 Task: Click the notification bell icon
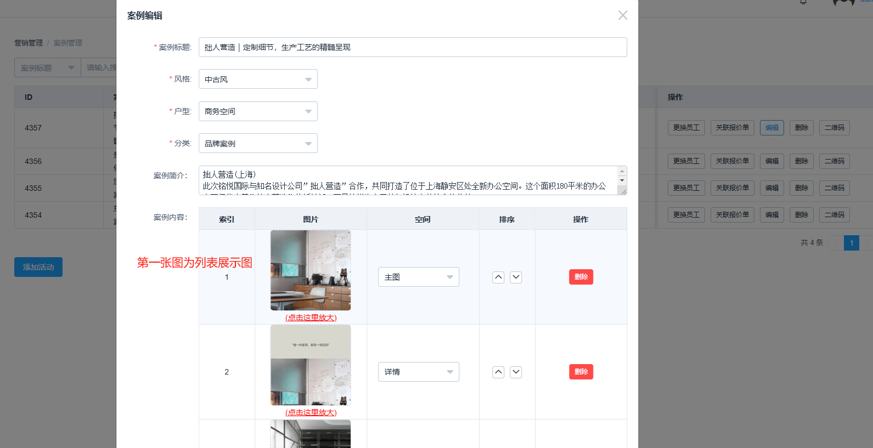(803, 2)
